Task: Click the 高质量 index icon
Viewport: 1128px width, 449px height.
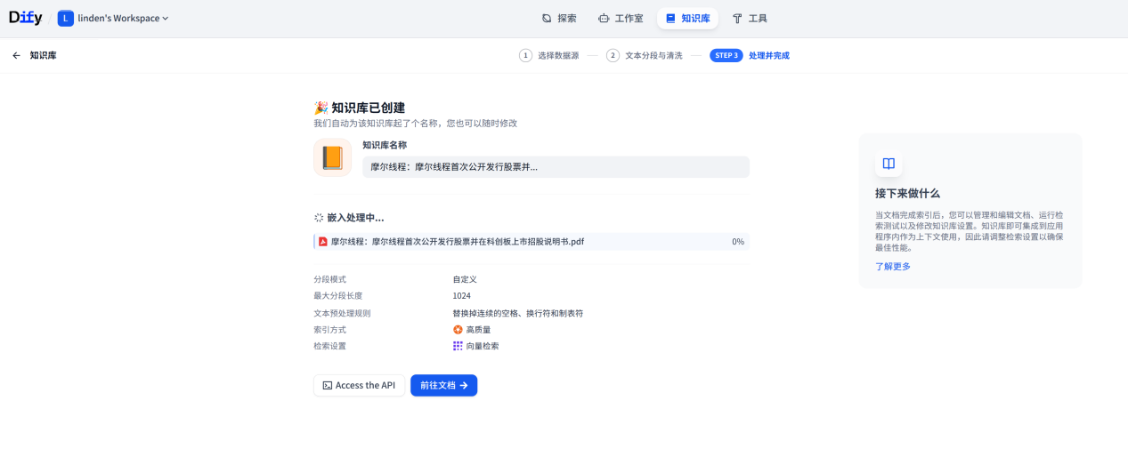Action: coord(458,329)
